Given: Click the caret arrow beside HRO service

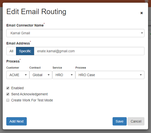Looking at the screenshot, I should (x=72, y=75).
